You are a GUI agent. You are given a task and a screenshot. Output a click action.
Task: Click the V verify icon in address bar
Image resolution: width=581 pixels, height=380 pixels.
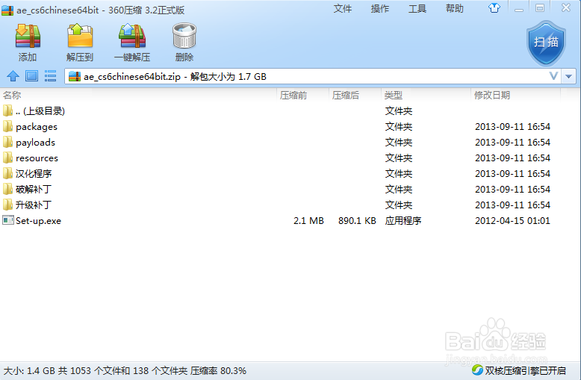point(553,76)
